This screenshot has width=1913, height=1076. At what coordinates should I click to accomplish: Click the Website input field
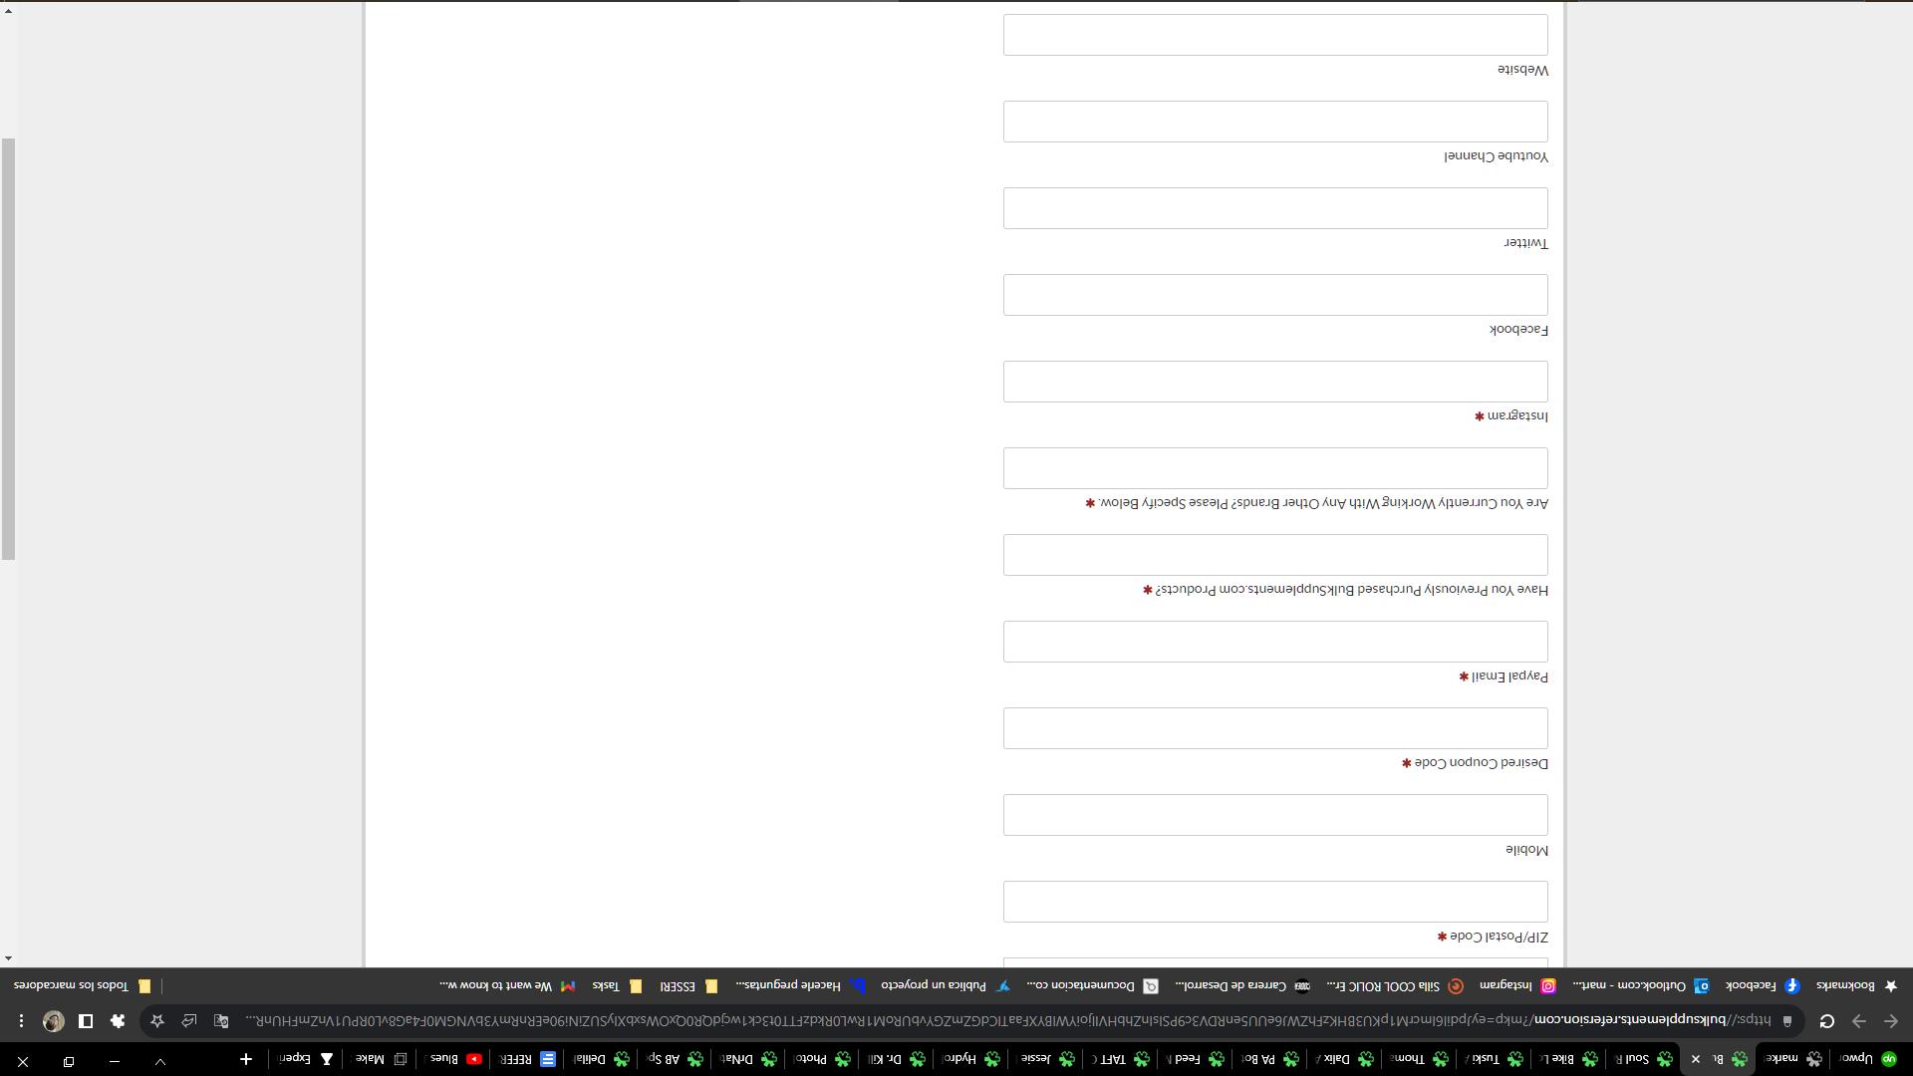(x=1275, y=35)
